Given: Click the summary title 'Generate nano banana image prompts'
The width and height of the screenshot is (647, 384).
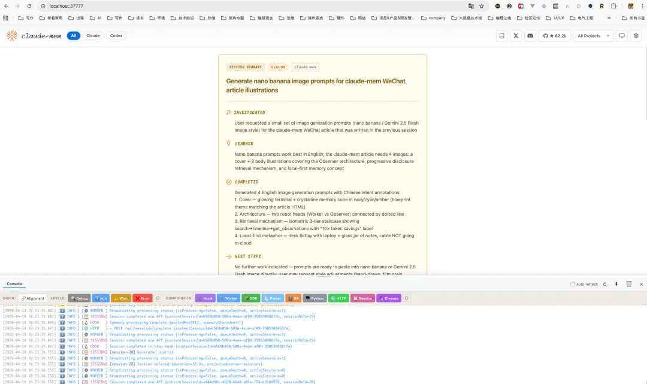Looking at the screenshot, I should pos(316,86).
